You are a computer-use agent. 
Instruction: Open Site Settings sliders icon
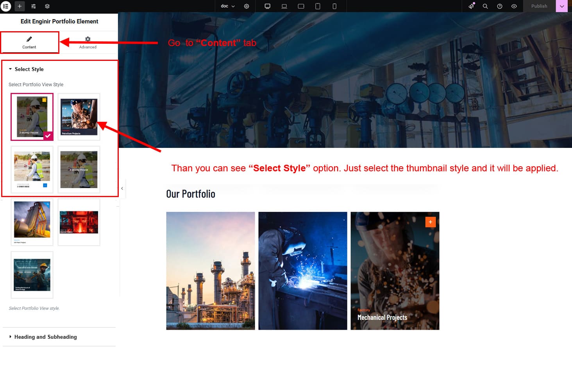pos(34,6)
